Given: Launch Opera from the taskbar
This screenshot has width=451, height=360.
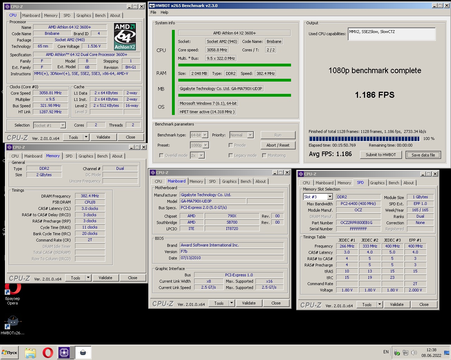Looking at the screenshot, I should pyautogui.click(x=48, y=353).
